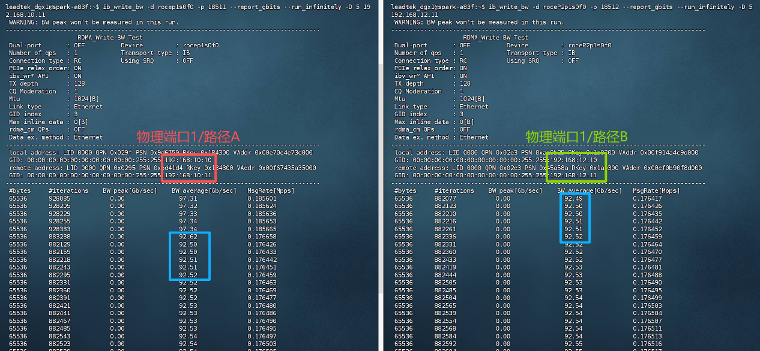Screen dimensions: 760x351
Task: Click BW average value 97.32
Action: (x=188, y=206)
